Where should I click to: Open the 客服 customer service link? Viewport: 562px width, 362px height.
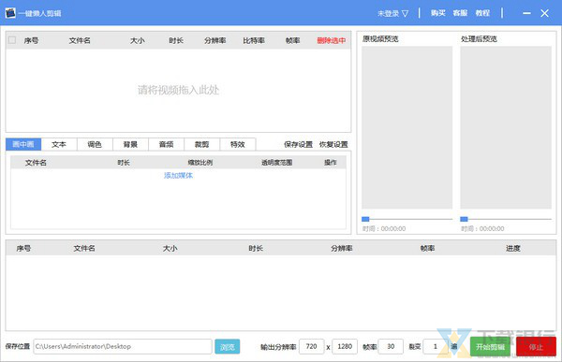tap(460, 13)
